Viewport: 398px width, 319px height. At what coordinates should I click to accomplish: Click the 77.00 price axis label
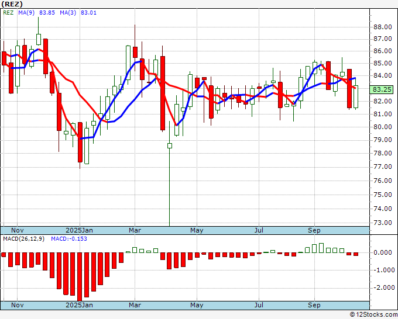pos(383,167)
